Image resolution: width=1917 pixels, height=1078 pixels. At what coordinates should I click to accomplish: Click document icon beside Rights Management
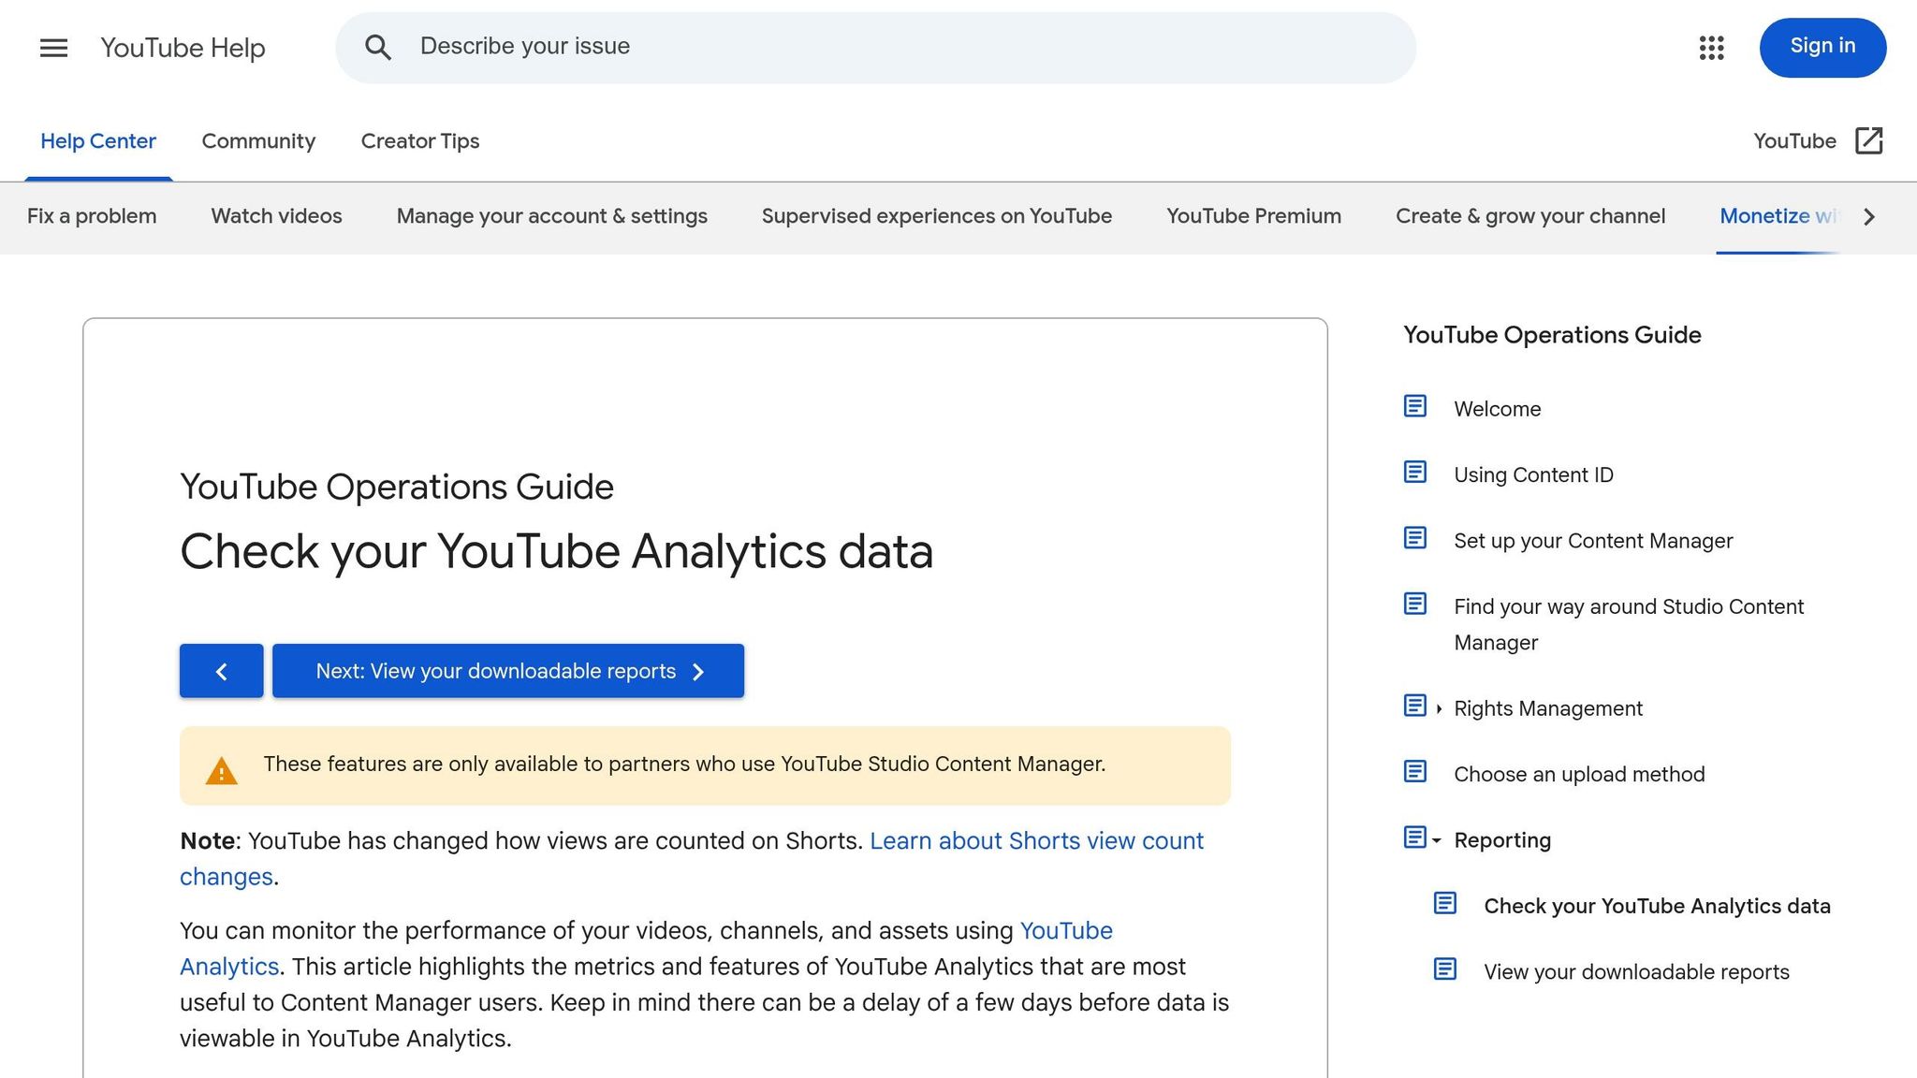1414,706
